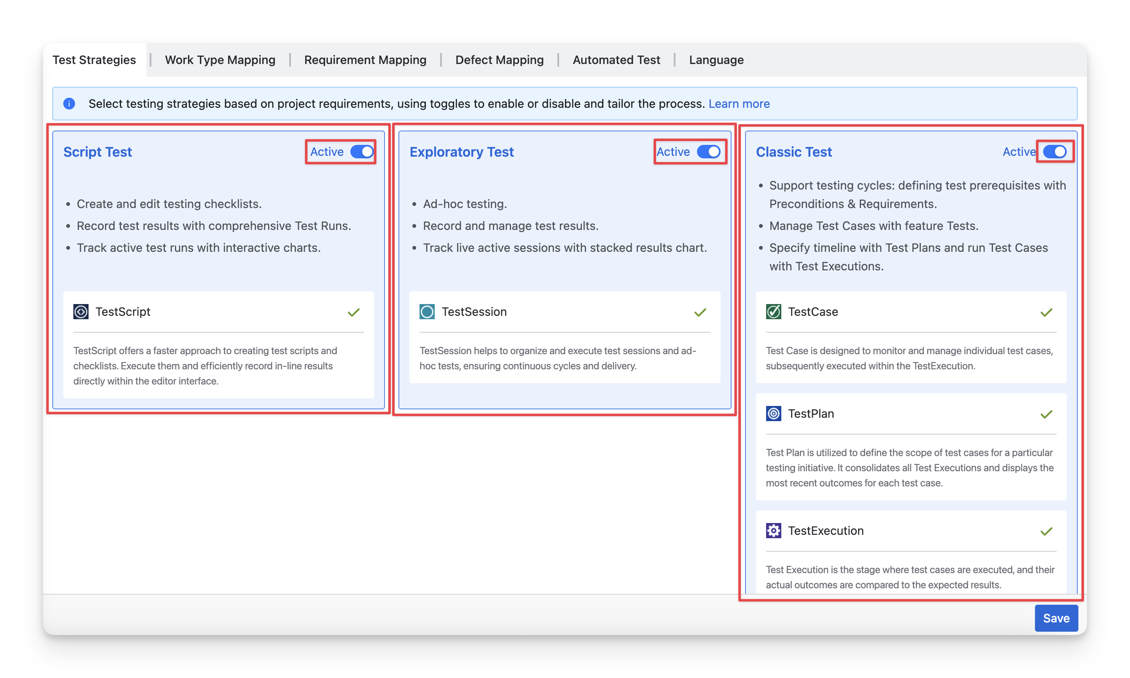This screenshot has width=1130, height=678.
Task: Click the TestSession circle icon
Action: 427,312
